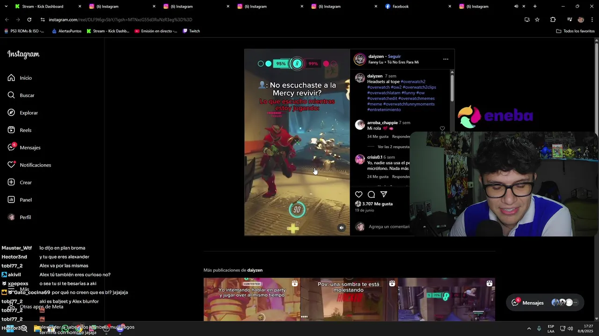Screen dimensions: 599x336
Task: Share the reel with paper plane icon
Action: point(384,194)
